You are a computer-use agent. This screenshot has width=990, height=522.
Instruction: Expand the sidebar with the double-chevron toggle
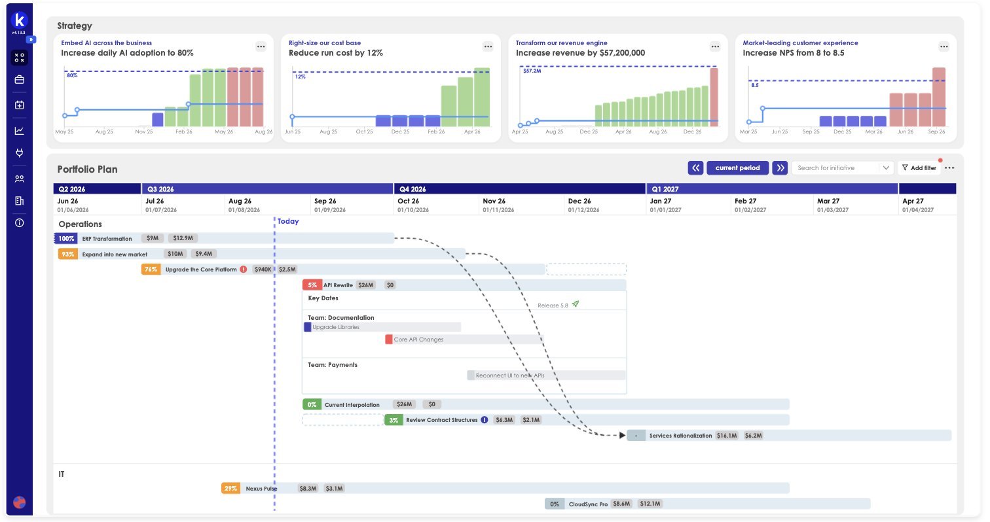[x=30, y=39]
